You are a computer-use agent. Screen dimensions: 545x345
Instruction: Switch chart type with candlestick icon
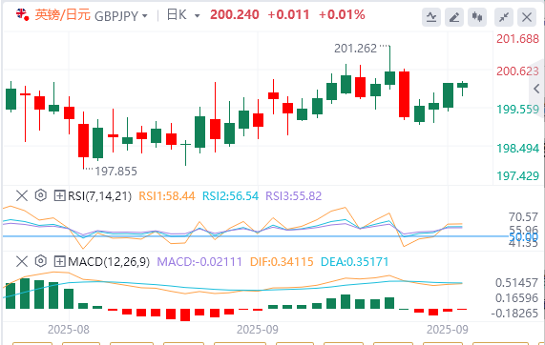tap(477, 16)
